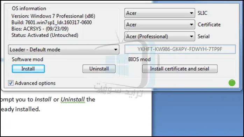Viewport: 244px width, 137px height.
Task: Click the serial key field YKHFT-KW986
Action: 180,49
